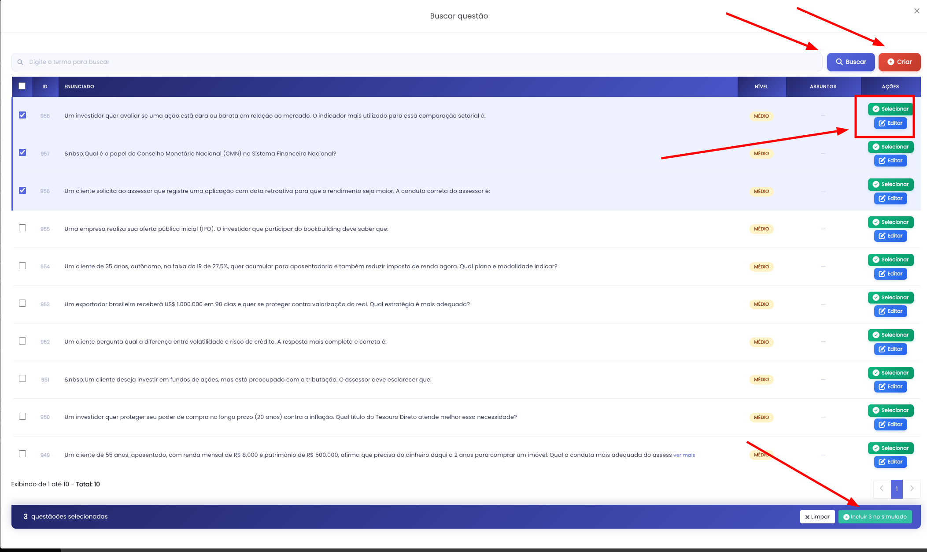Uncheck the checkbox for question 958
927x552 pixels.
pyautogui.click(x=22, y=115)
